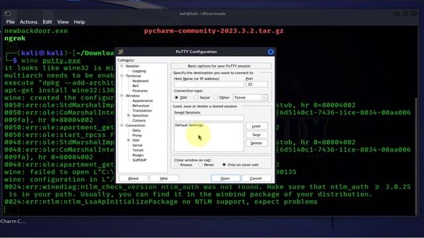
Task: Select Behaviour in category tree
Action: [141, 106]
